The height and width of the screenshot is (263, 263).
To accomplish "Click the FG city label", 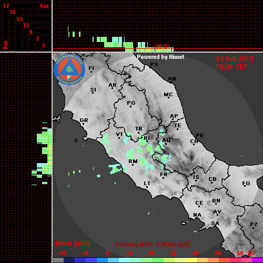I will (x=246, y=184).
